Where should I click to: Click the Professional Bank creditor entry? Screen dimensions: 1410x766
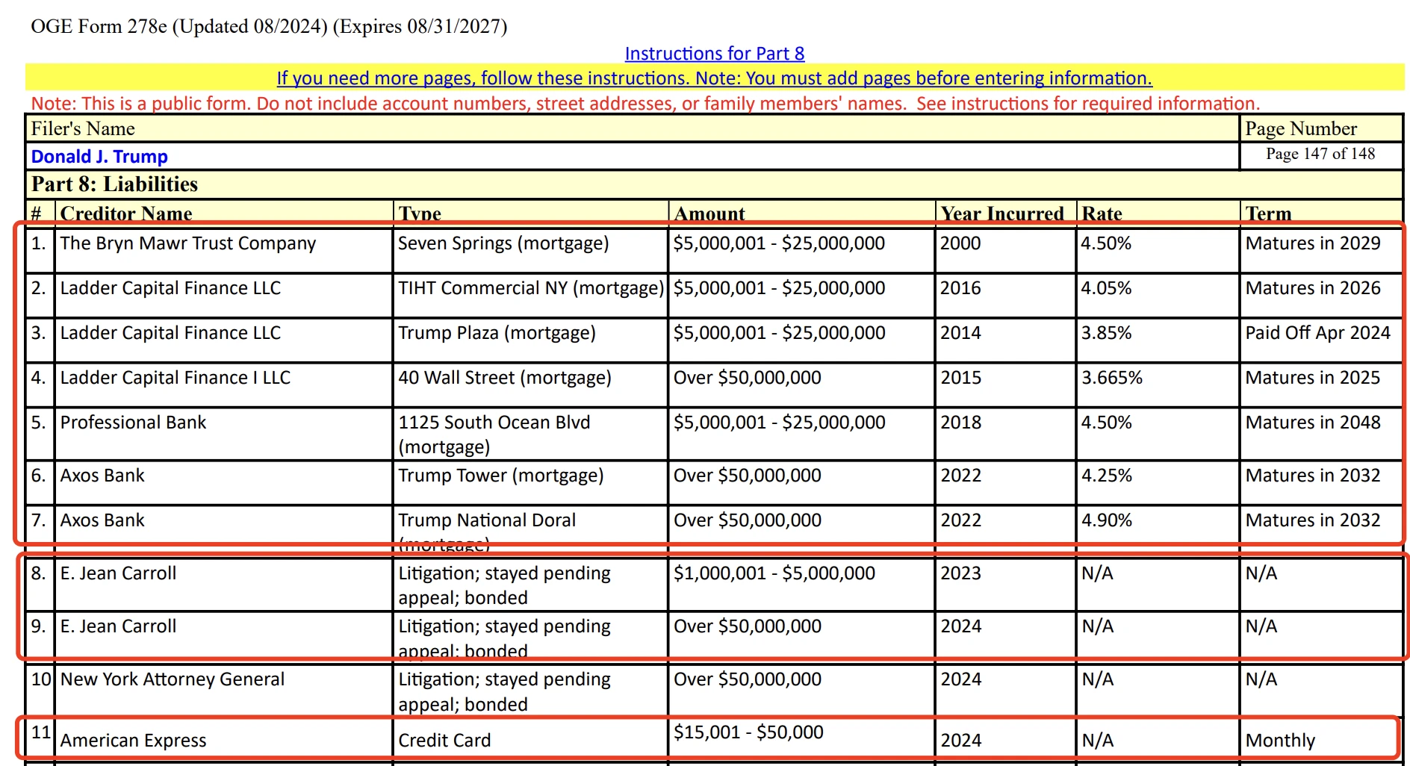[133, 423]
